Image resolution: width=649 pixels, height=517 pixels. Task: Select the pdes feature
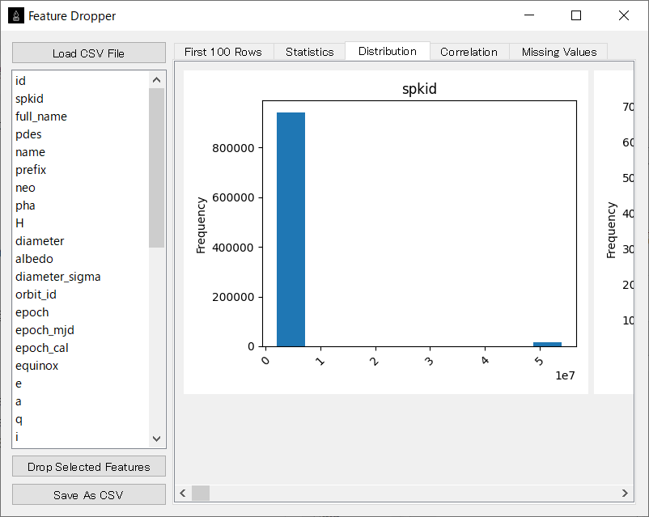pyautogui.click(x=81, y=134)
